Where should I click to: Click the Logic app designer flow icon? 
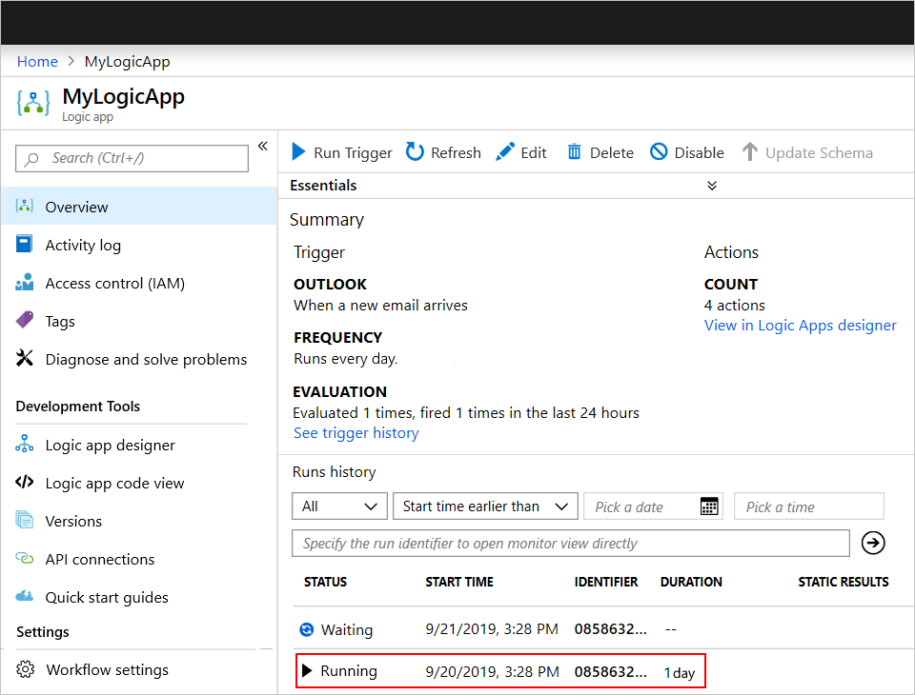(24, 444)
